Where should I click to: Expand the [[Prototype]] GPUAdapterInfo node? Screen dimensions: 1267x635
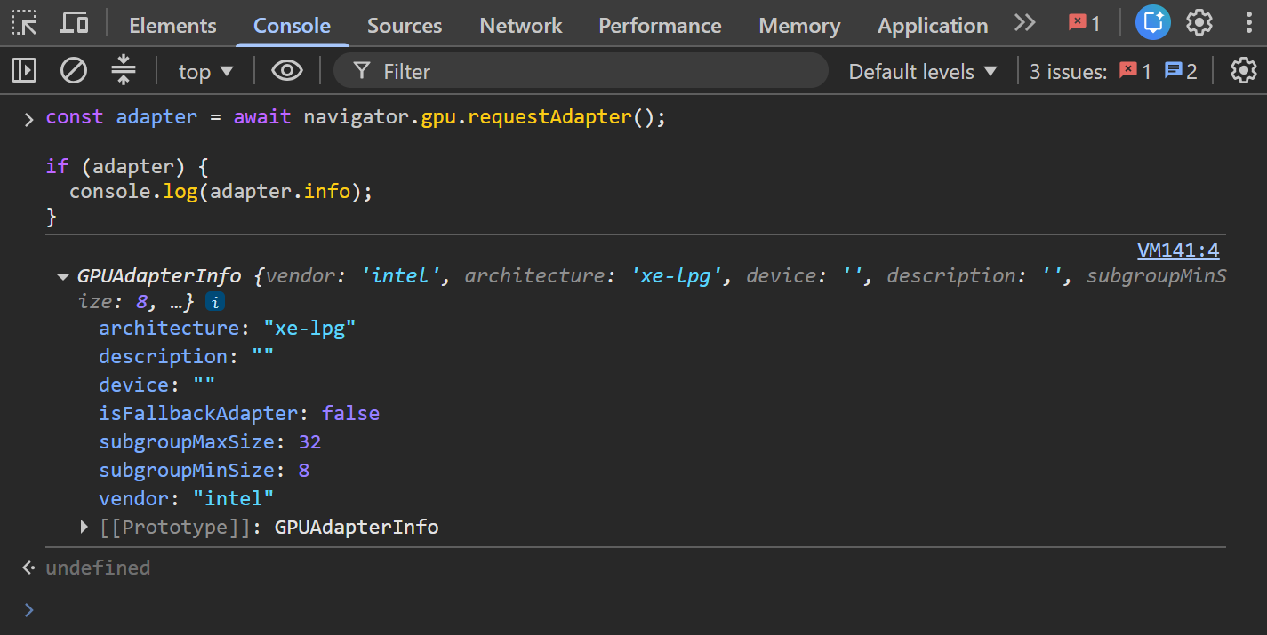pyautogui.click(x=84, y=527)
